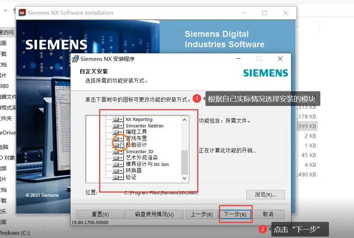
Task: Click the 399 KB file size in Explorer
Action: point(307,126)
